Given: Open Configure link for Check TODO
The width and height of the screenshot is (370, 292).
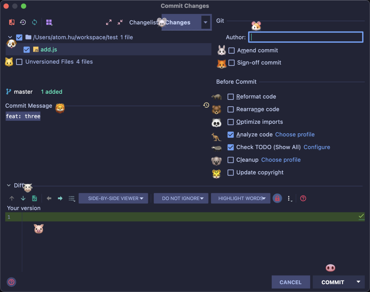Looking at the screenshot, I should [x=317, y=147].
